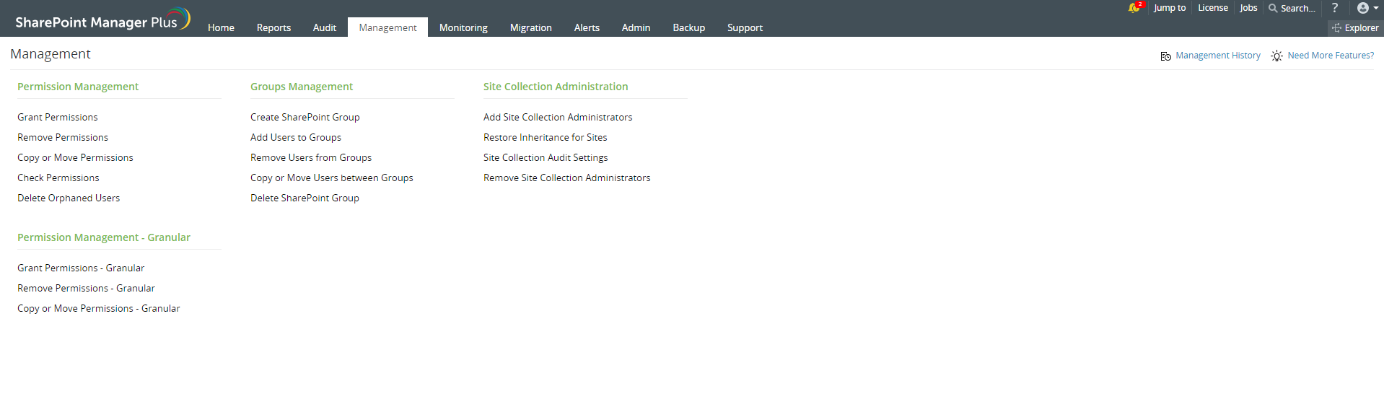
Task: Click the Management History clock icon
Action: coord(1165,56)
